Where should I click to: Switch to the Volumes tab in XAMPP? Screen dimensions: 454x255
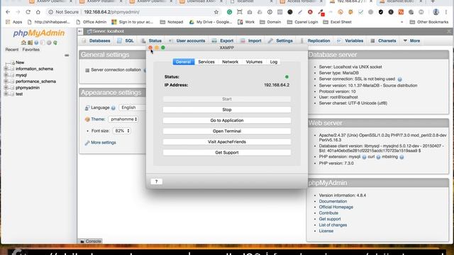pos(254,62)
